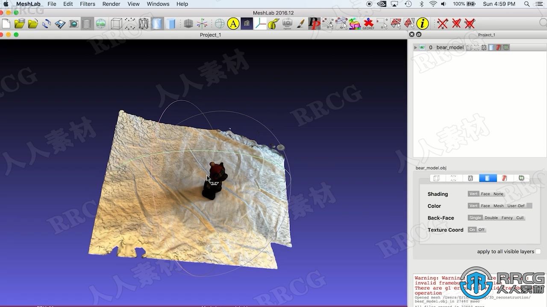Expand the bear_model layer row

click(415, 47)
